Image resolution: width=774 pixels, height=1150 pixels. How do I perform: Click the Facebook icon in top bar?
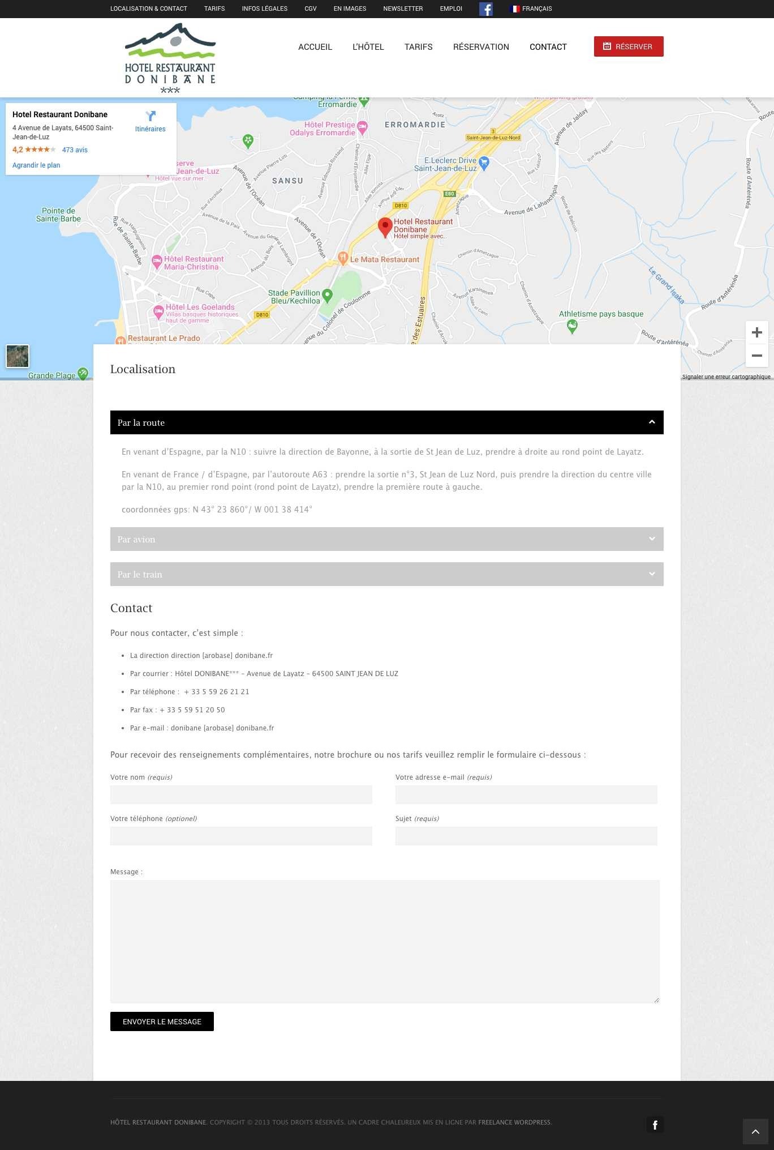[485, 9]
